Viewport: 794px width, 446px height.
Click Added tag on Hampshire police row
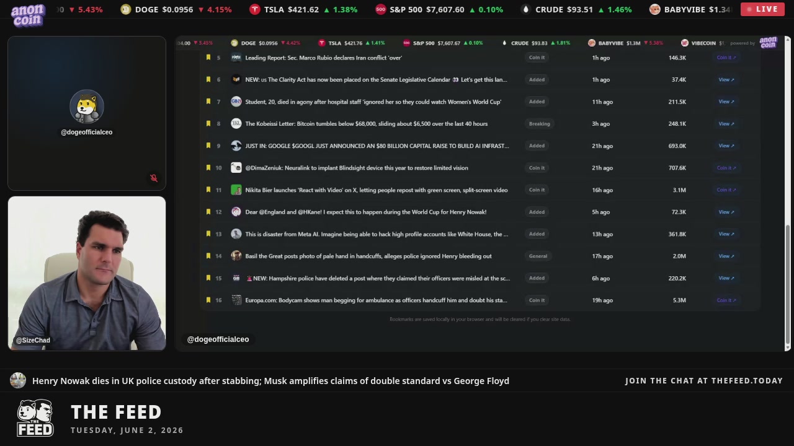537,278
